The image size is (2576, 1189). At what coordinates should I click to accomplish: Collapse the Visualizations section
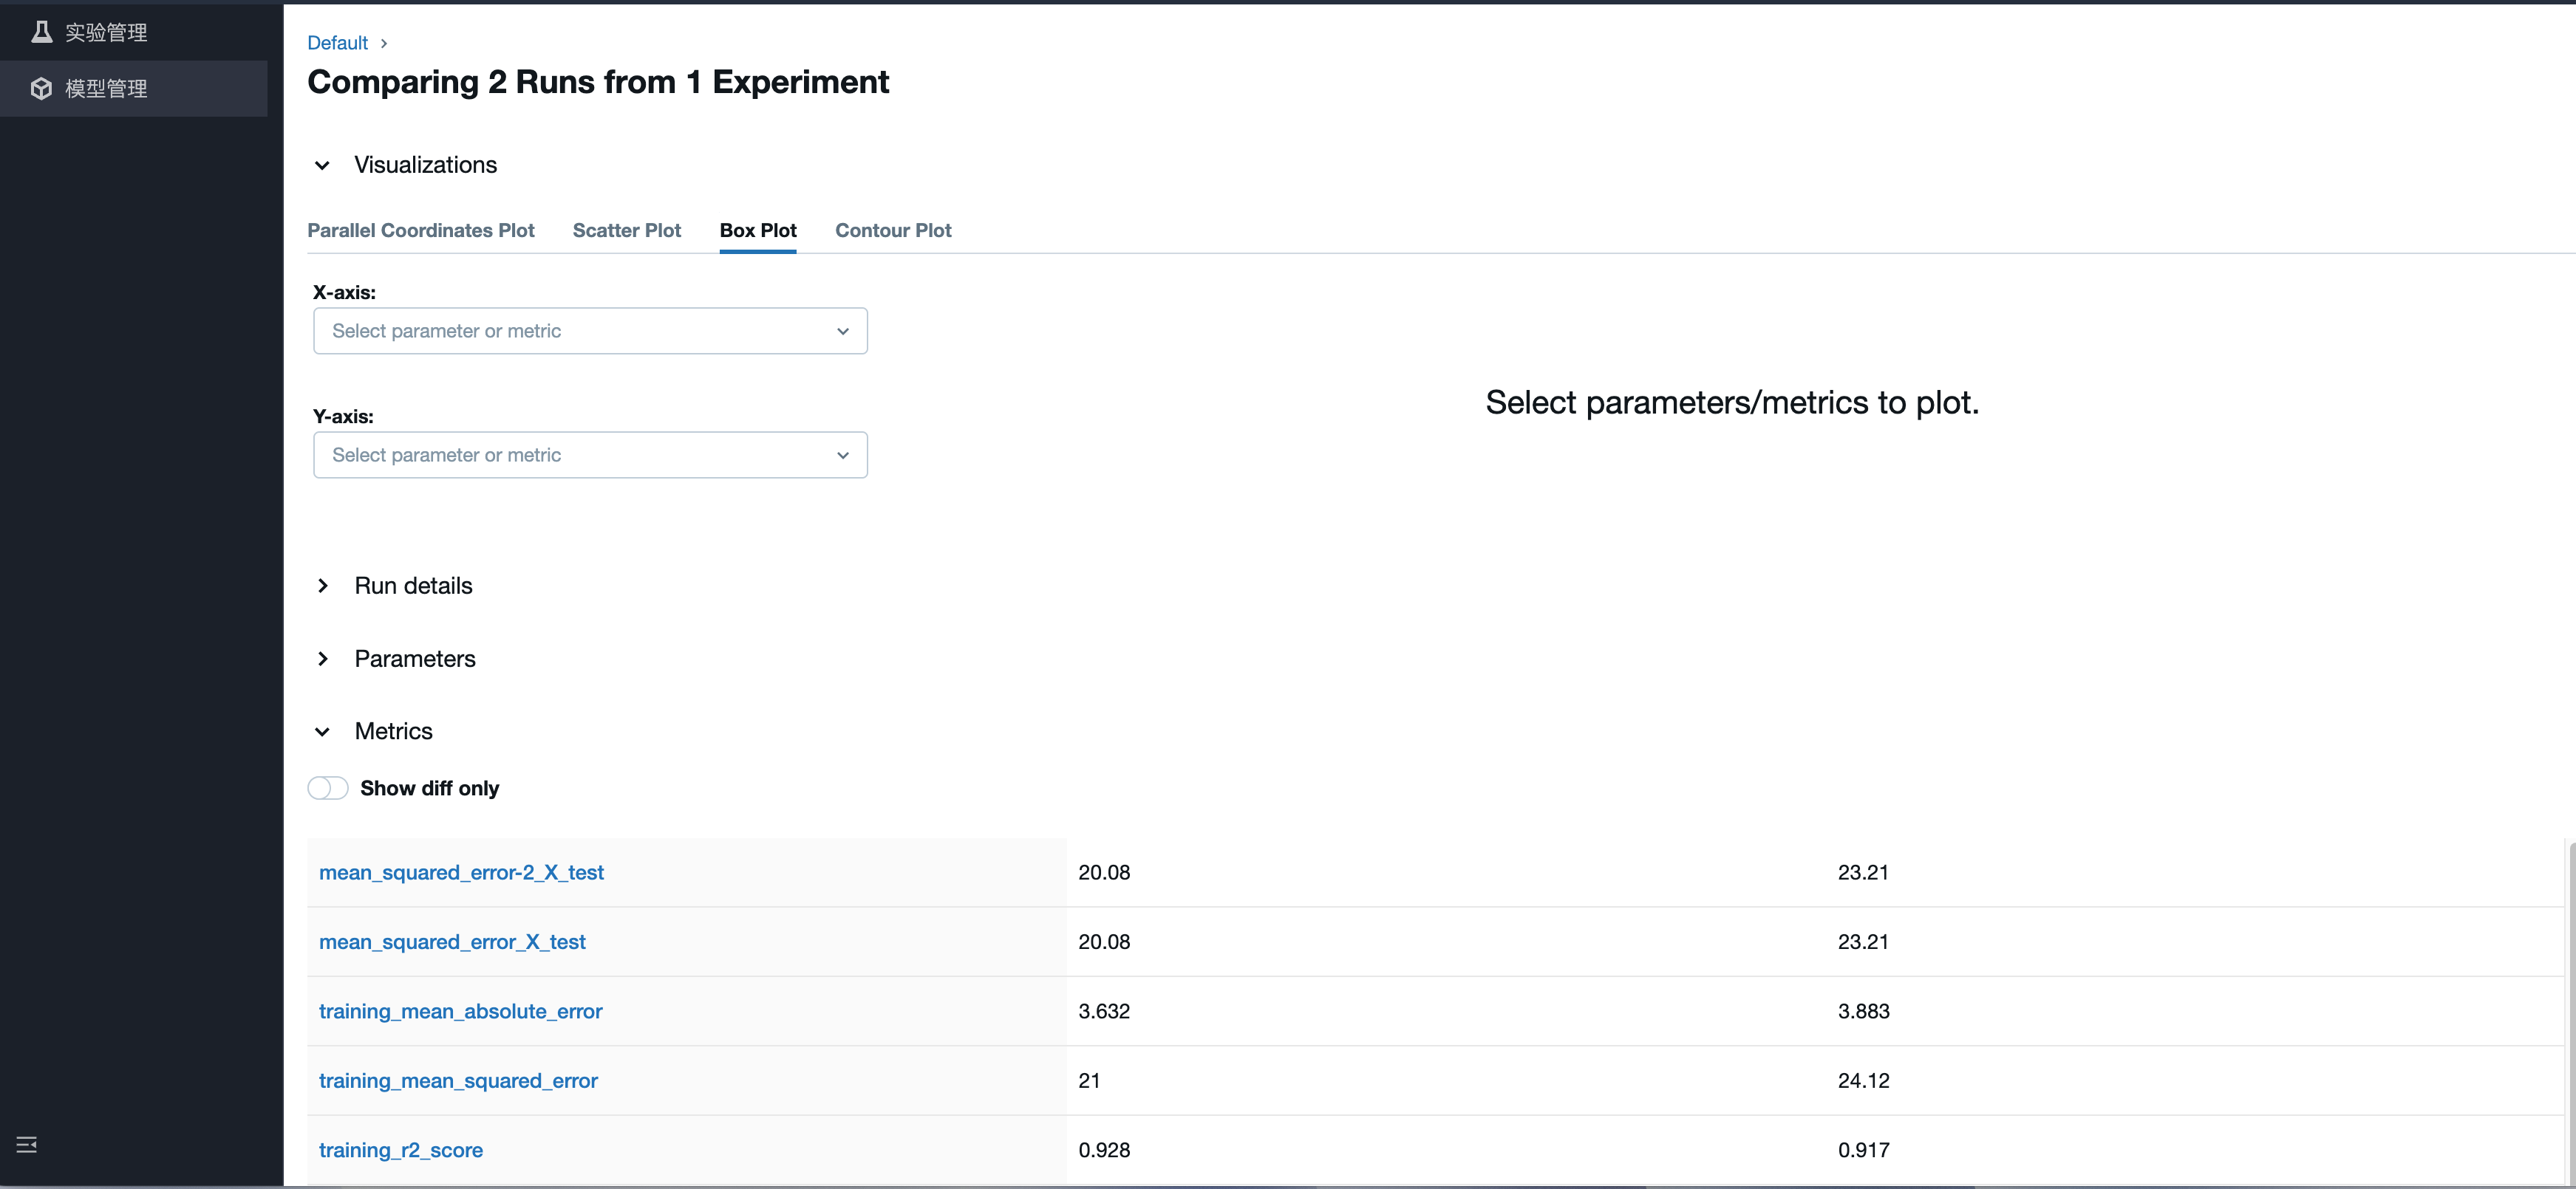[x=322, y=165]
